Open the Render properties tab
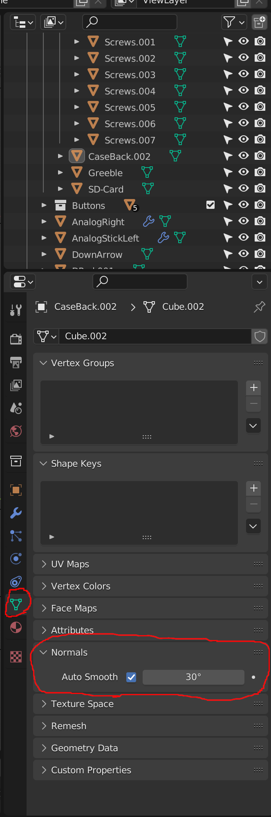The height and width of the screenshot is (817, 271). click(16, 339)
